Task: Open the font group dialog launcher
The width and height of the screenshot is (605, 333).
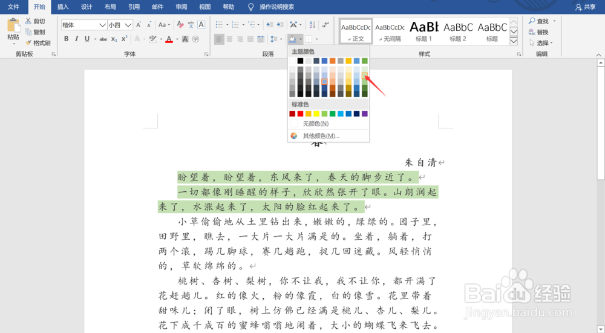Action: tap(206, 54)
